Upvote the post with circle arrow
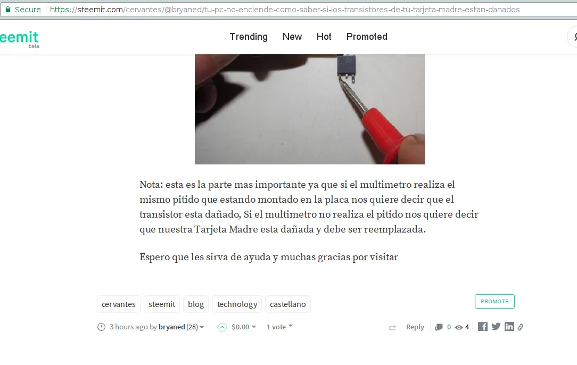The height and width of the screenshot is (365, 577). point(222,327)
